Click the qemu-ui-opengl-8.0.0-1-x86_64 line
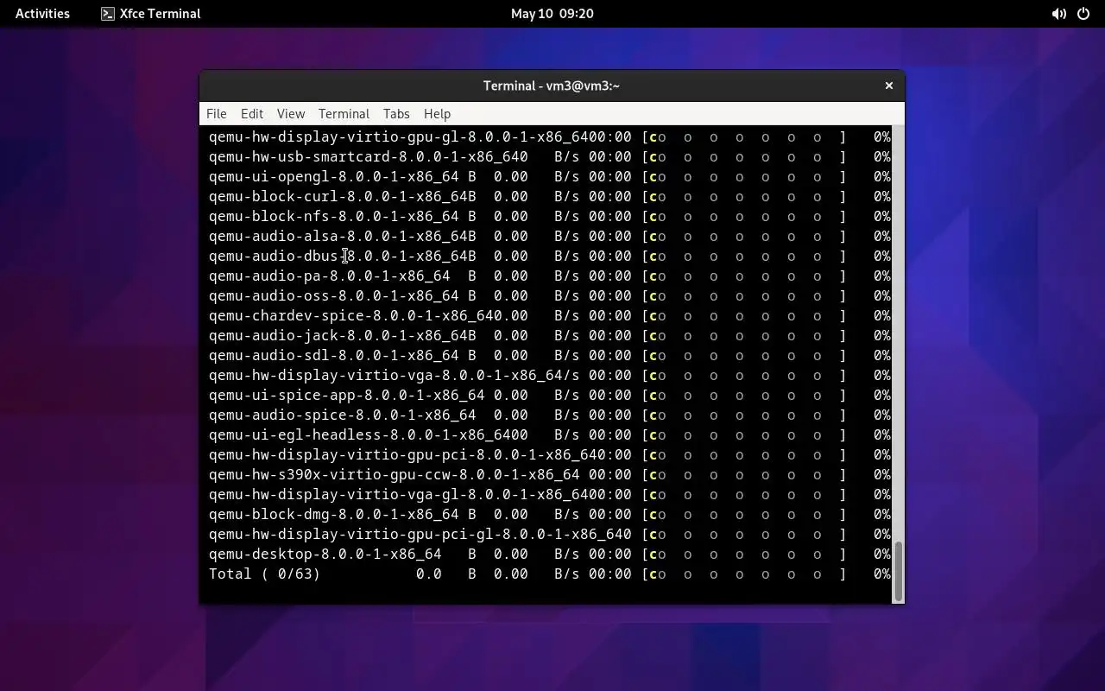Screen dimensions: 1105x691 coord(549,177)
